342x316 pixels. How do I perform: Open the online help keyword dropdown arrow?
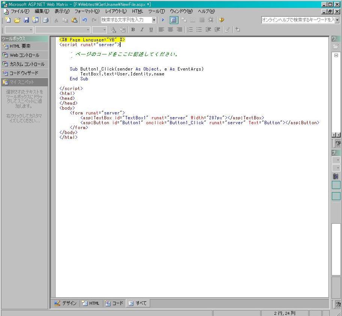pyautogui.click(x=337, y=20)
